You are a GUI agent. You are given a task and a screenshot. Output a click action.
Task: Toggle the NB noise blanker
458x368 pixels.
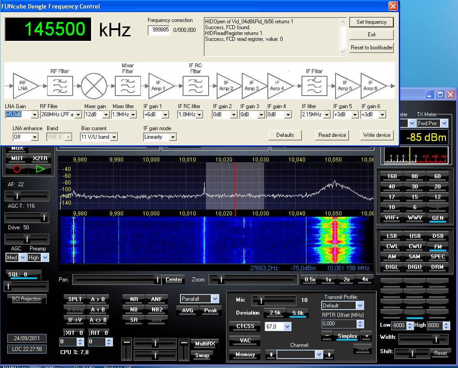pyautogui.click(x=134, y=310)
